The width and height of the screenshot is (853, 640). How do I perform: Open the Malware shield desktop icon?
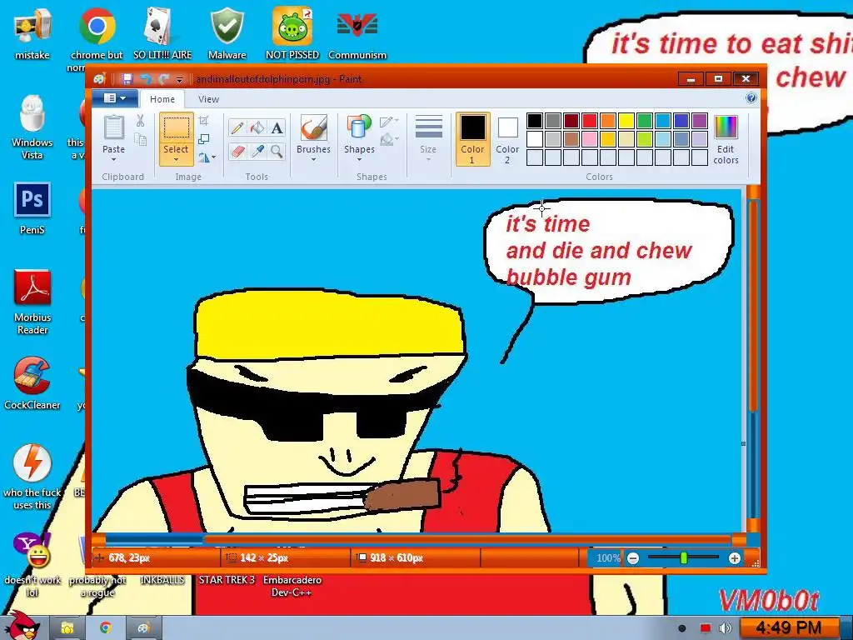[x=227, y=32]
